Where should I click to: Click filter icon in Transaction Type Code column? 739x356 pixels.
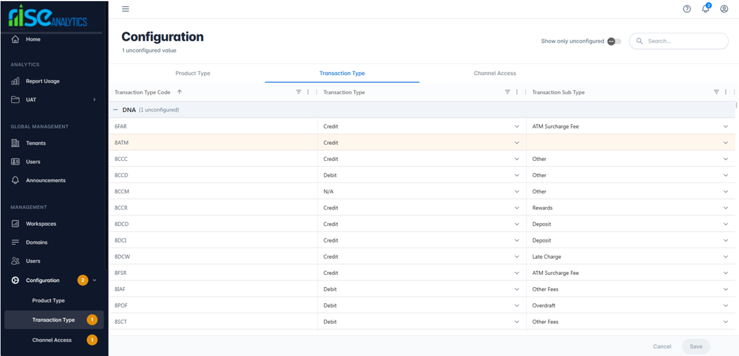point(299,92)
